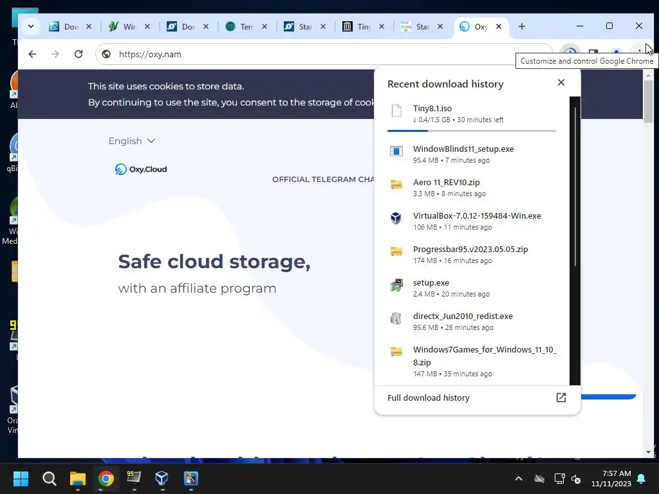Click the site info globe icon in address bar
Screen dimensions: 659x494
pyautogui.click(x=106, y=54)
